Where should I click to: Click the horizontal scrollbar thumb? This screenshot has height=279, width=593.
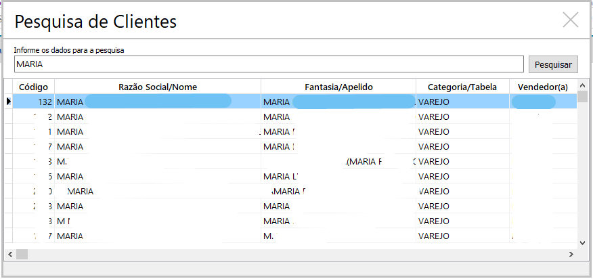point(22,254)
